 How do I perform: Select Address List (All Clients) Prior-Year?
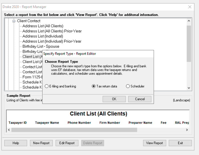coord(52,31)
